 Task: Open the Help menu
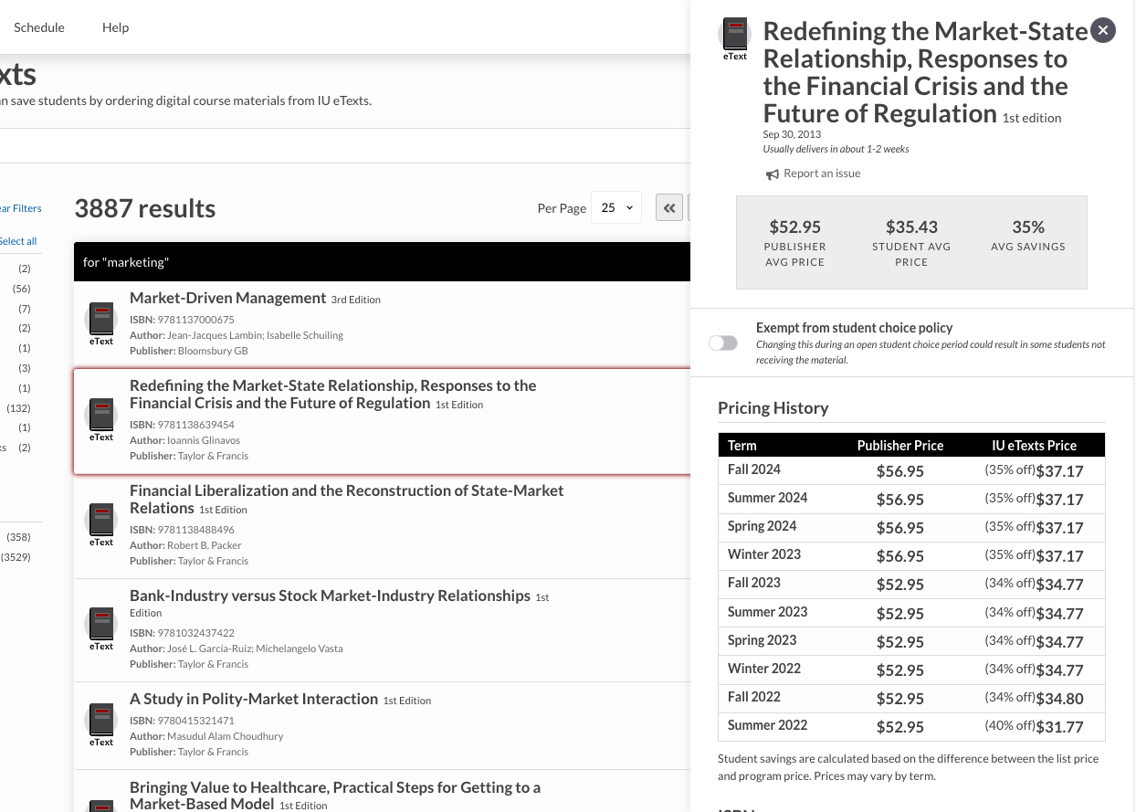(115, 27)
